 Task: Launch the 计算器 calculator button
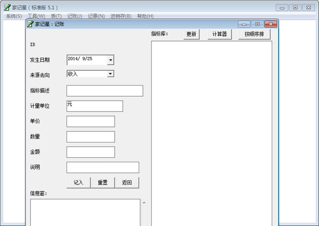[x=220, y=34]
